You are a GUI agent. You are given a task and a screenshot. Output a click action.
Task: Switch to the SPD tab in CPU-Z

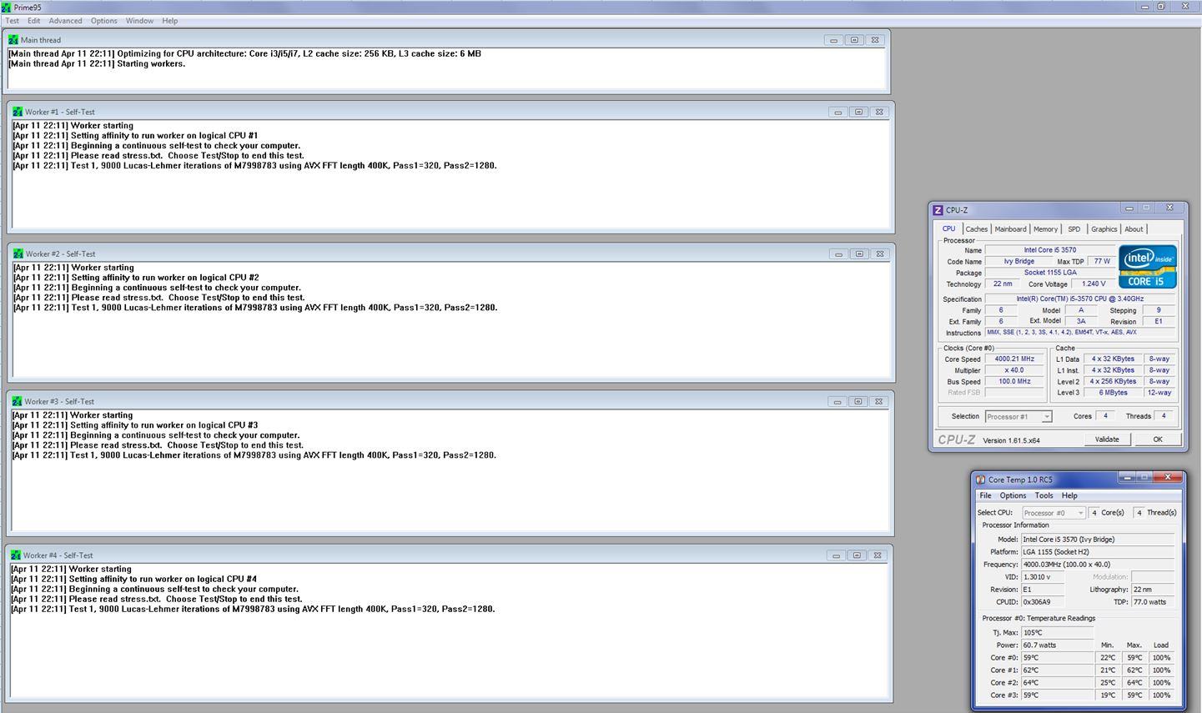pyautogui.click(x=1074, y=229)
